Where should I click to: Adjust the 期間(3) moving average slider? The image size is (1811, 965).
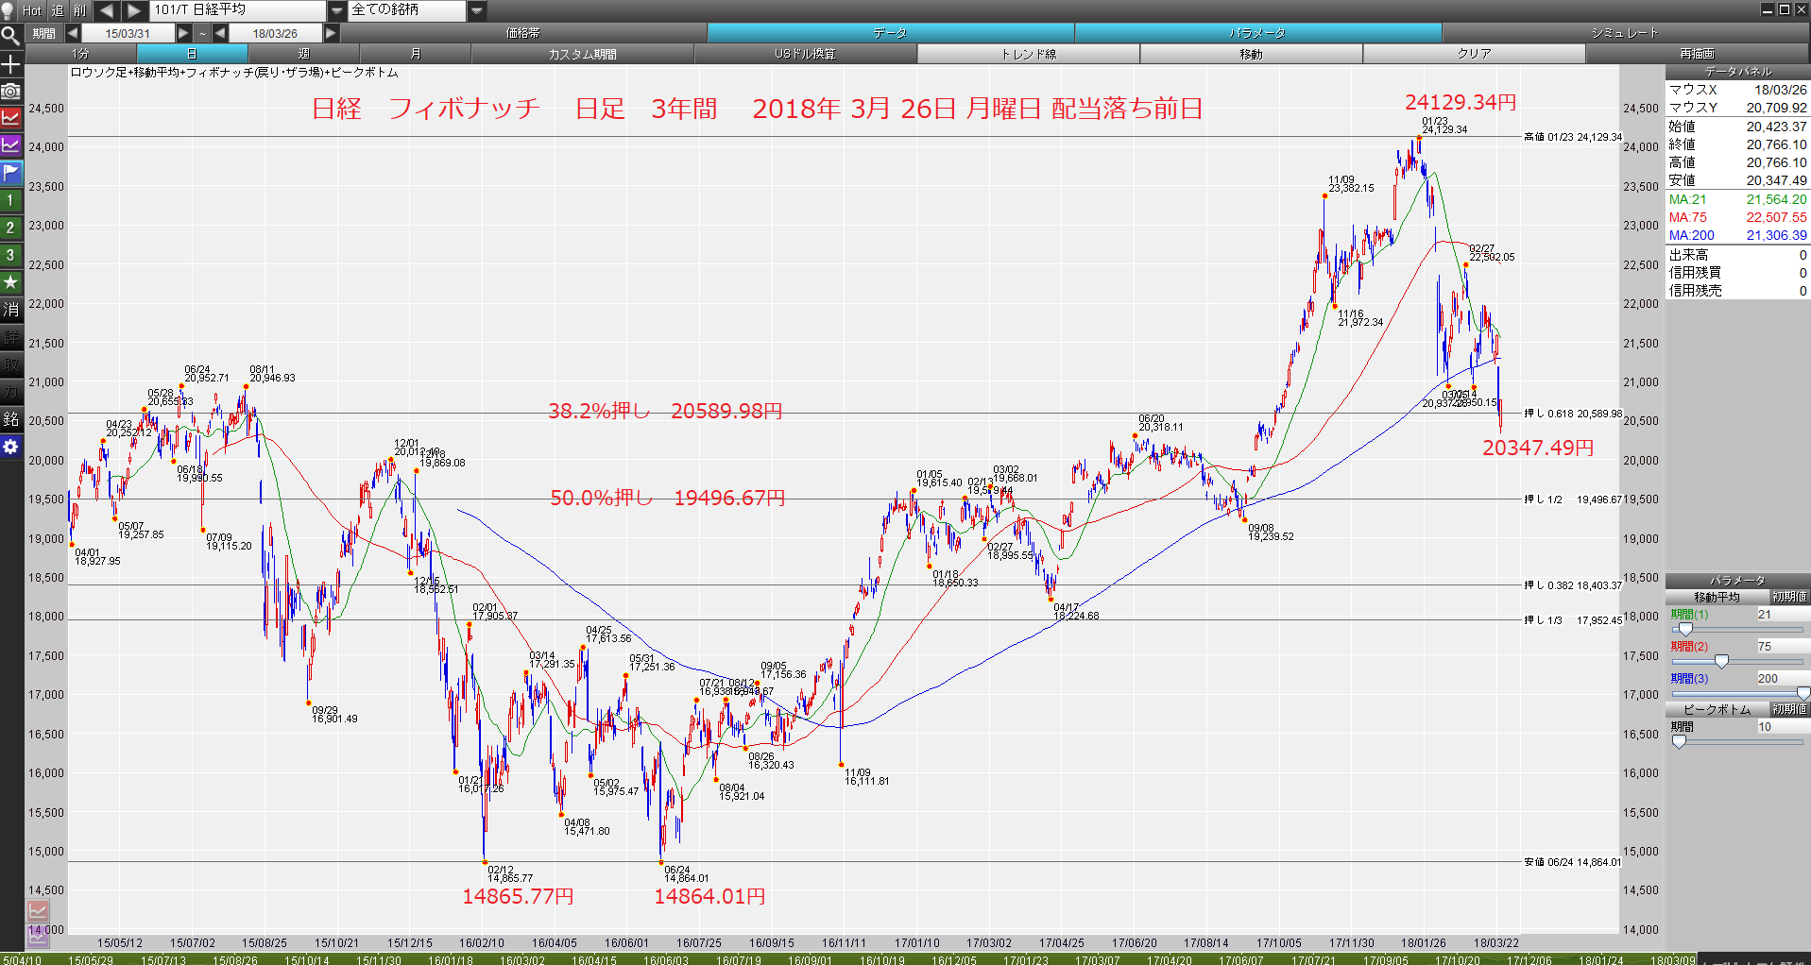[1802, 693]
